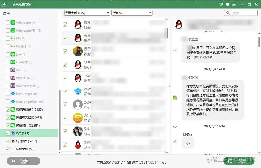Click the WhatsApp附件 icon

click(x=13, y=31)
